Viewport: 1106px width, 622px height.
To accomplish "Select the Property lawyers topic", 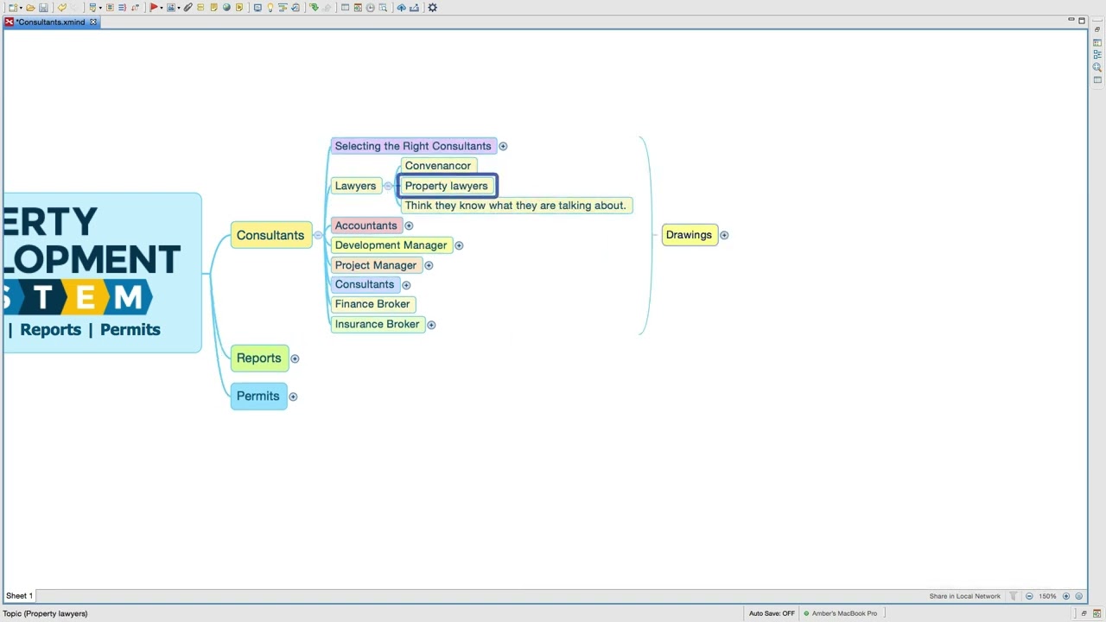I will 447,186.
